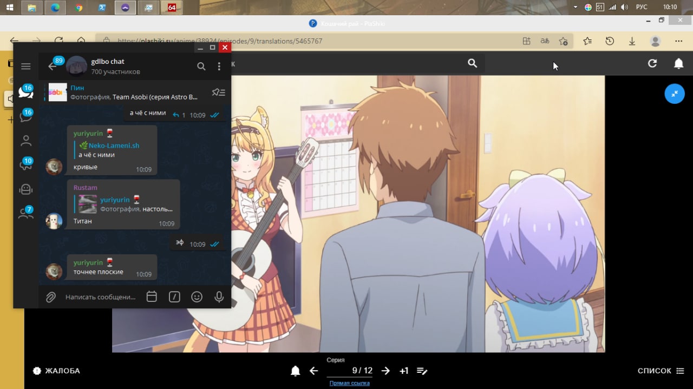
Task: Click the Кошачий рай browser tab title
Action: (x=352, y=23)
